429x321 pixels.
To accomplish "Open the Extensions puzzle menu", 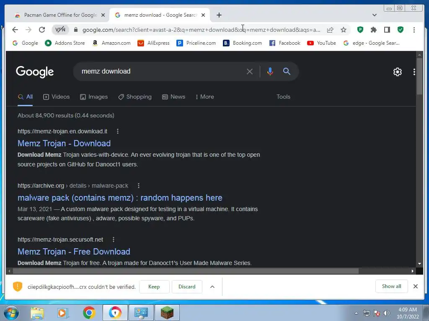I will (373, 30).
